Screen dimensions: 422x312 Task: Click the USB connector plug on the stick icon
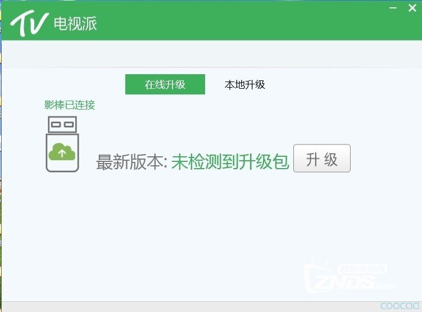tap(62, 123)
